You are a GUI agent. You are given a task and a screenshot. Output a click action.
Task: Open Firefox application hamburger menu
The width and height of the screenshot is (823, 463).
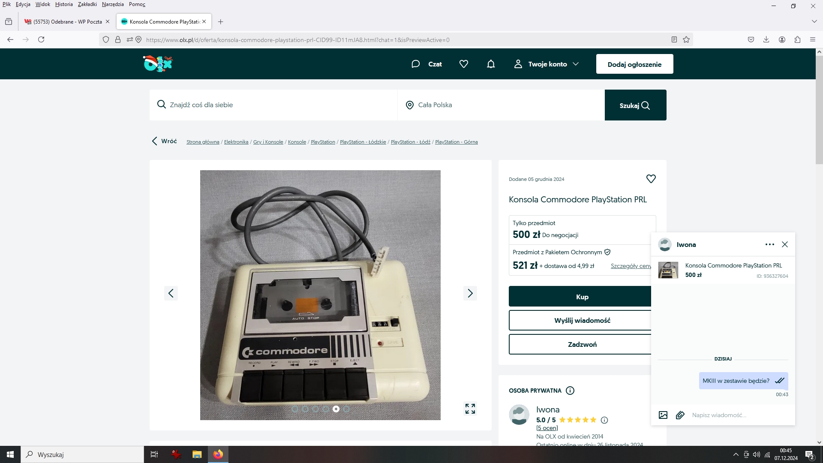pyautogui.click(x=813, y=39)
